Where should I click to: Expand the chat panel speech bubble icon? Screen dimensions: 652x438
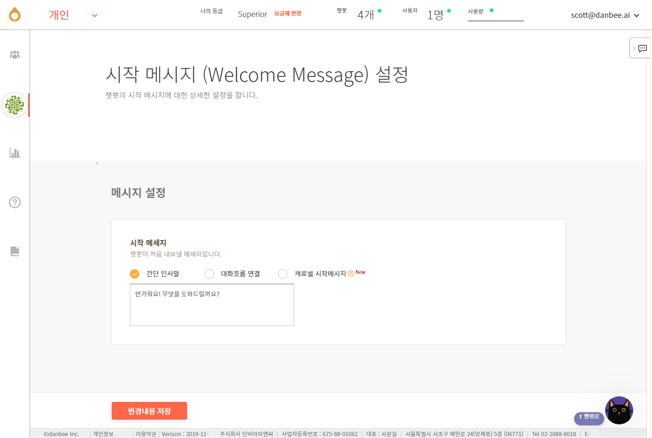click(x=642, y=48)
